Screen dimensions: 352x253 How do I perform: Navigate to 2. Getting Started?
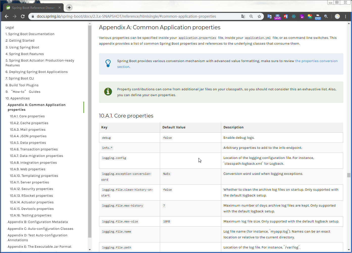(20, 41)
